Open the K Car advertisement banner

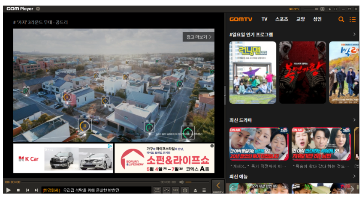pos(63,158)
